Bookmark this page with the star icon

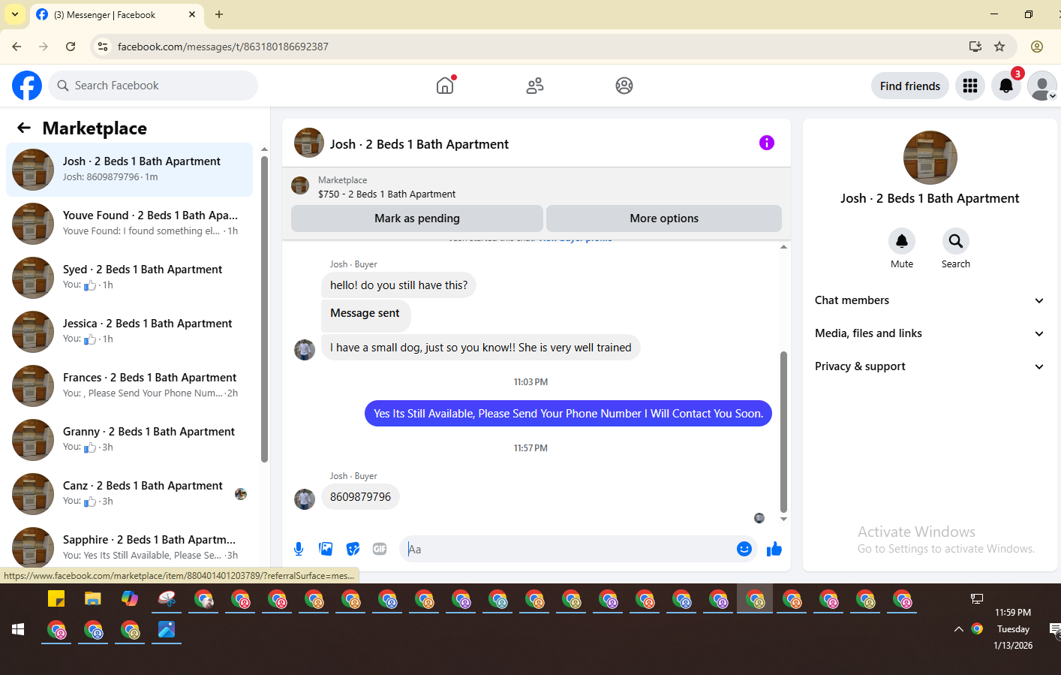(x=999, y=47)
